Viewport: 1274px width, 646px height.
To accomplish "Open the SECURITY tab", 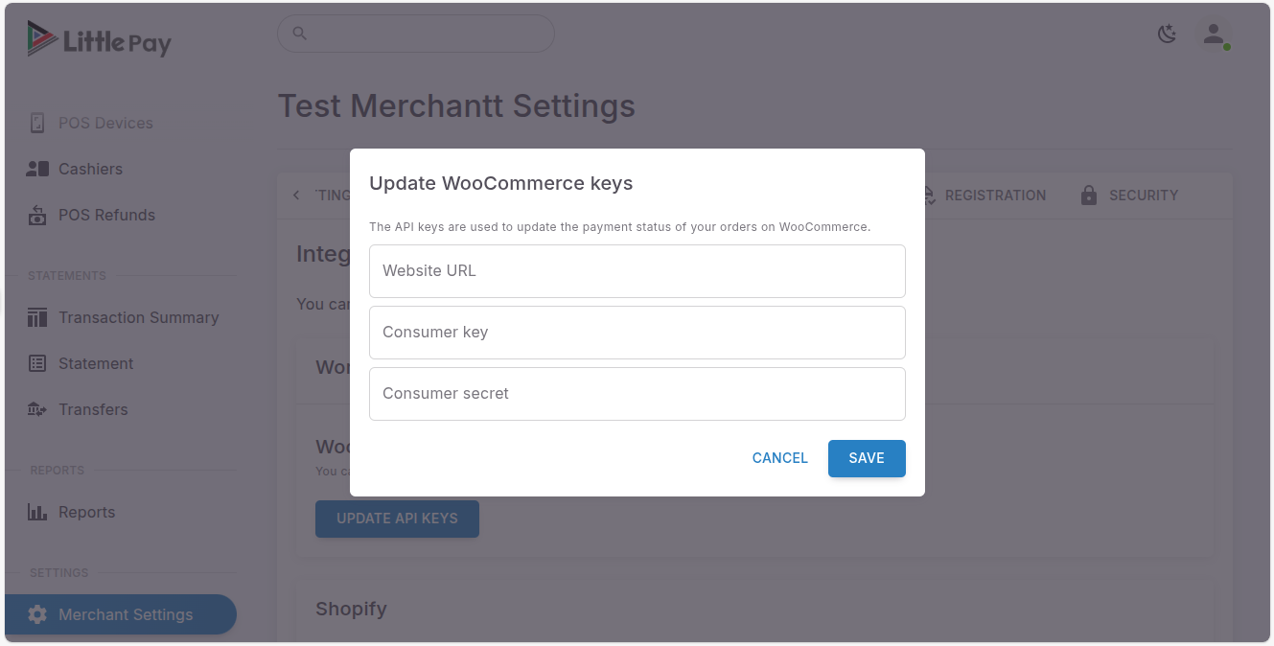I will click(1143, 195).
